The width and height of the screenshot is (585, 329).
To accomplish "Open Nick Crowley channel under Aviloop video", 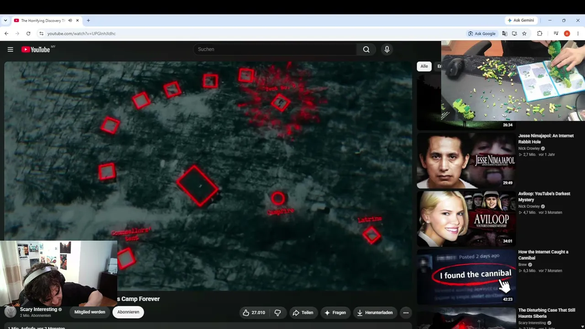I will tap(529, 207).
